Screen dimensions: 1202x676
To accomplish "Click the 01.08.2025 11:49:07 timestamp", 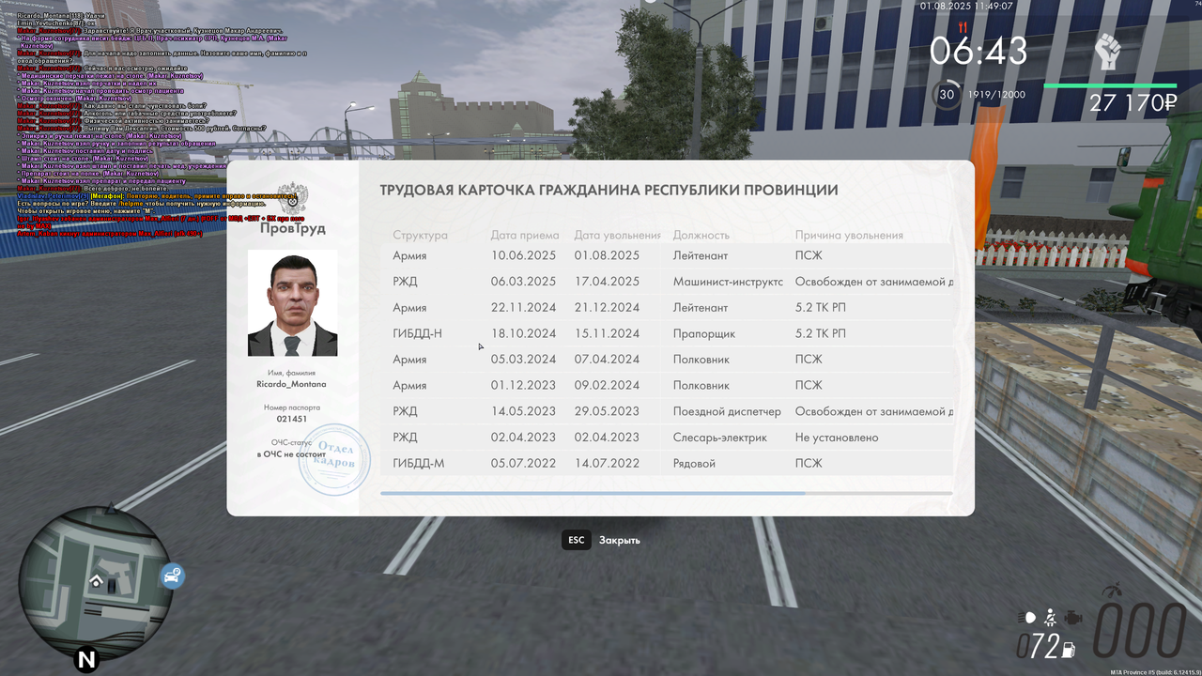I will [x=966, y=6].
